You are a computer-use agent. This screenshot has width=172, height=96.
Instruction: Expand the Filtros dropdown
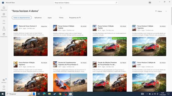pyautogui.click(x=161, y=11)
